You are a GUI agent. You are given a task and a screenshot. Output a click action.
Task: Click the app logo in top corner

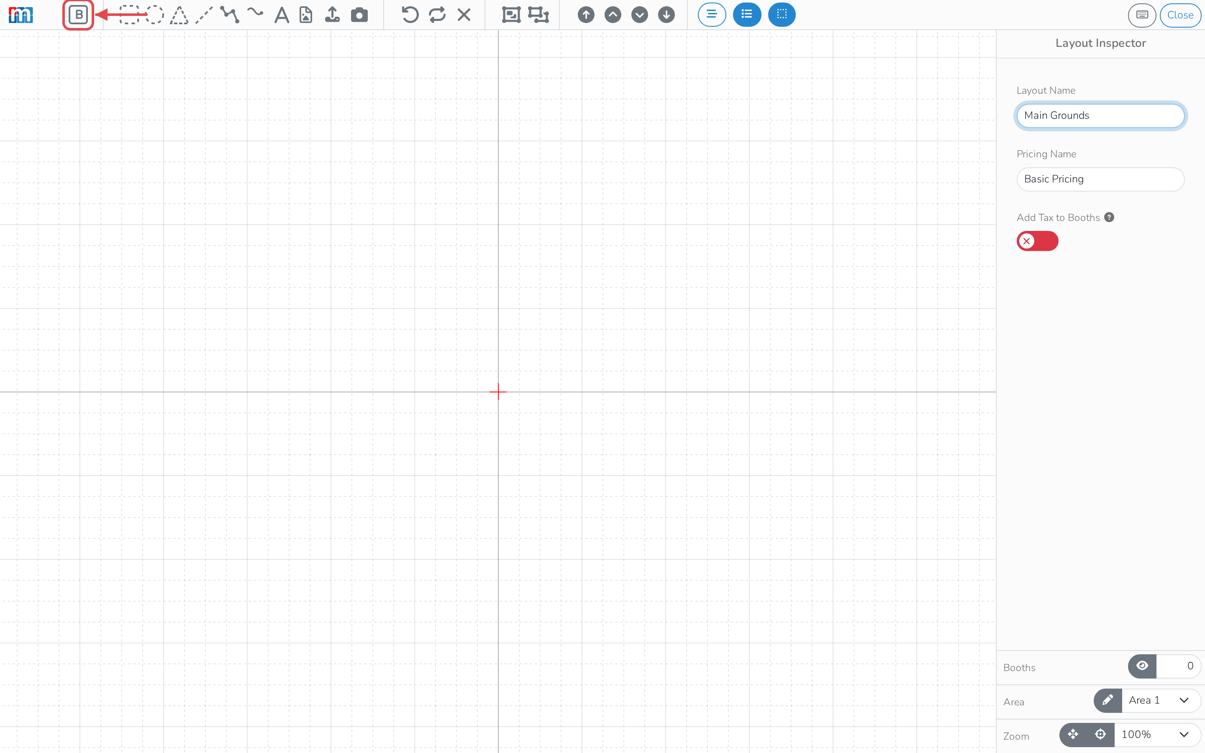pos(21,15)
